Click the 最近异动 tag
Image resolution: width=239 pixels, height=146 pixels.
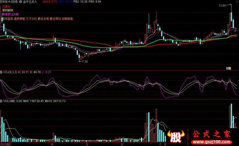pyautogui.click(x=55, y=19)
